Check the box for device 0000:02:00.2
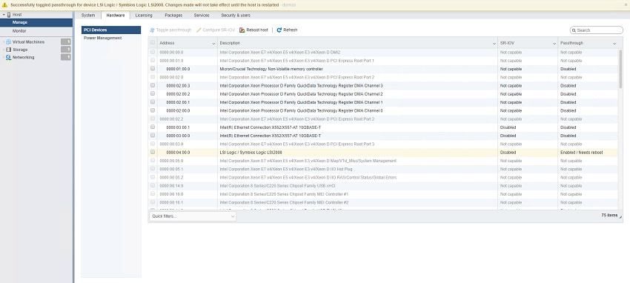Image resolution: width=630 pixels, height=283 pixels. [153, 93]
